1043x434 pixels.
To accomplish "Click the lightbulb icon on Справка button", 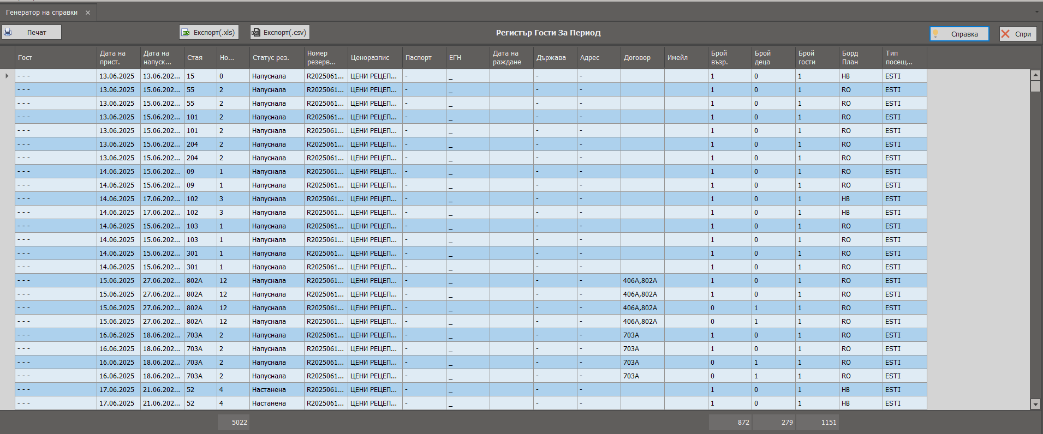I will (x=935, y=34).
